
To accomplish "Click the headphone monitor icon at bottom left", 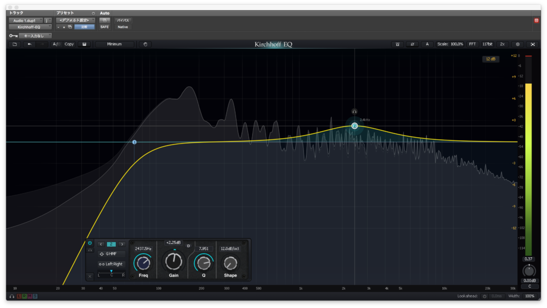I will point(12,296).
